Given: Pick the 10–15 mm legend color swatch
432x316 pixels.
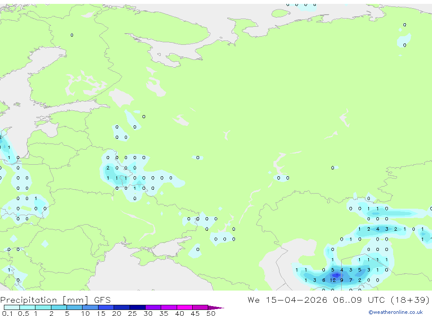Looking at the screenshot, I should pos(90,307).
